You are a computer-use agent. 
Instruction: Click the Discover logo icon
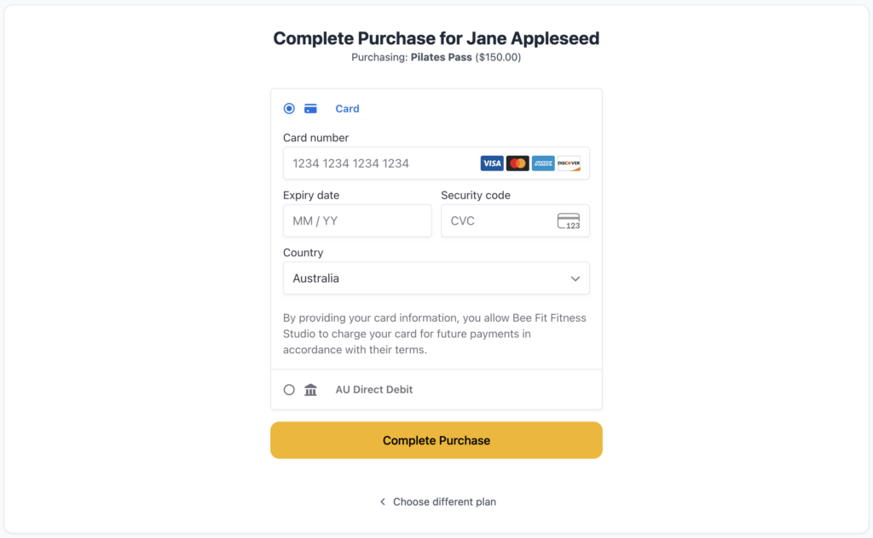pyautogui.click(x=569, y=163)
